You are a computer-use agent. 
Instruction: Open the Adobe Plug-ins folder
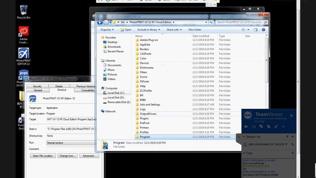tap(149, 40)
